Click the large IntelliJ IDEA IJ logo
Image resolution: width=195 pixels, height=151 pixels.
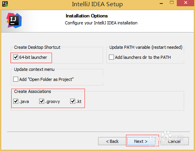point(14,21)
